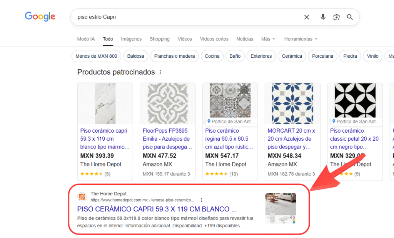Start voice search with the microphone icon
Viewport: 394px width, 238px height.
(x=323, y=17)
